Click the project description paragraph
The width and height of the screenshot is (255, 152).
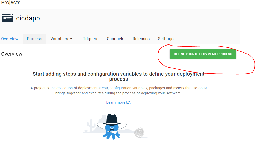[x=118, y=91]
